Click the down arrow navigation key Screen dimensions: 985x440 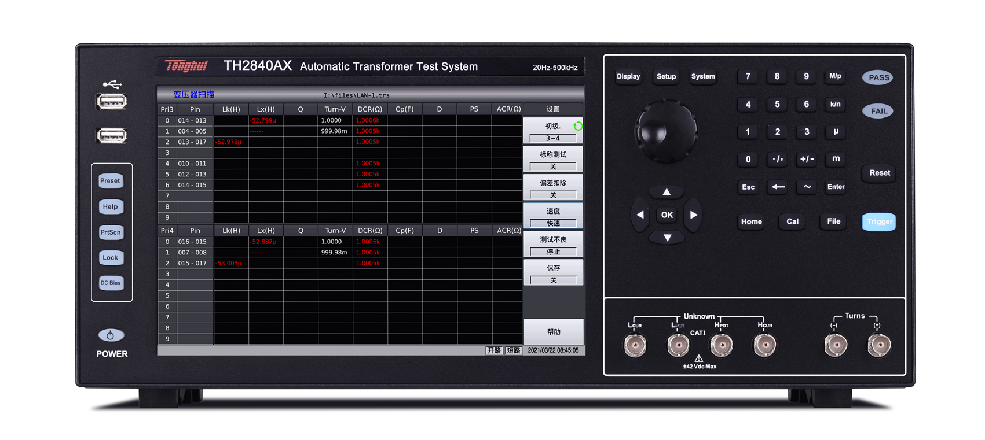pyautogui.click(x=667, y=238)
